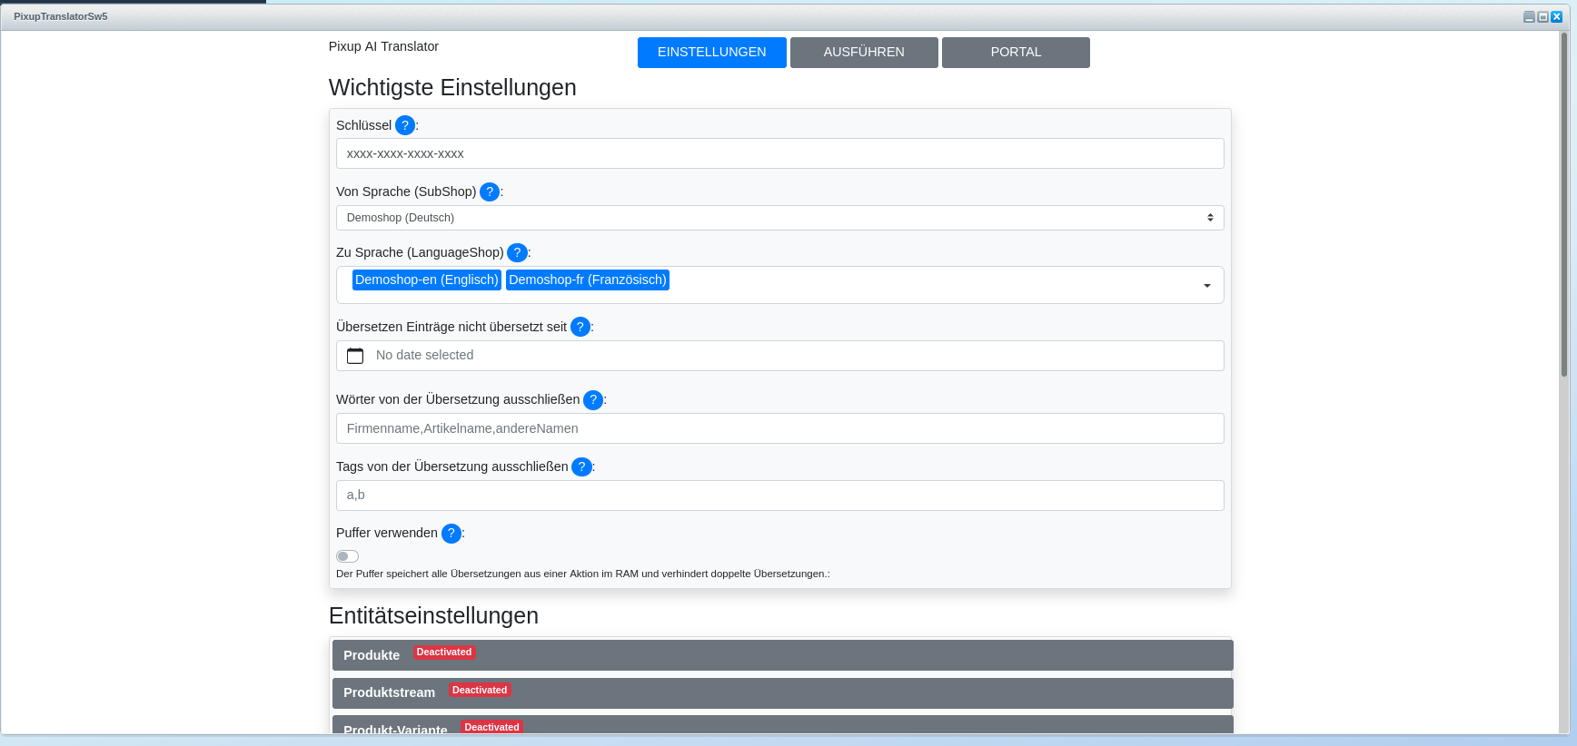Image resolution: width=1577 pixels, height=746 pixels.
Task: Select the EINSTELLUNGEN tab
Action: click(x=711, y=53)
